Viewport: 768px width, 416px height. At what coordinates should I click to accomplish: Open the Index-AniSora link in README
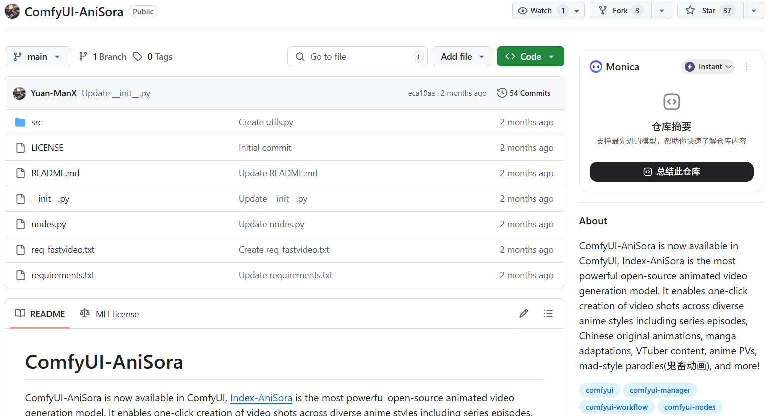coord(261,398)
